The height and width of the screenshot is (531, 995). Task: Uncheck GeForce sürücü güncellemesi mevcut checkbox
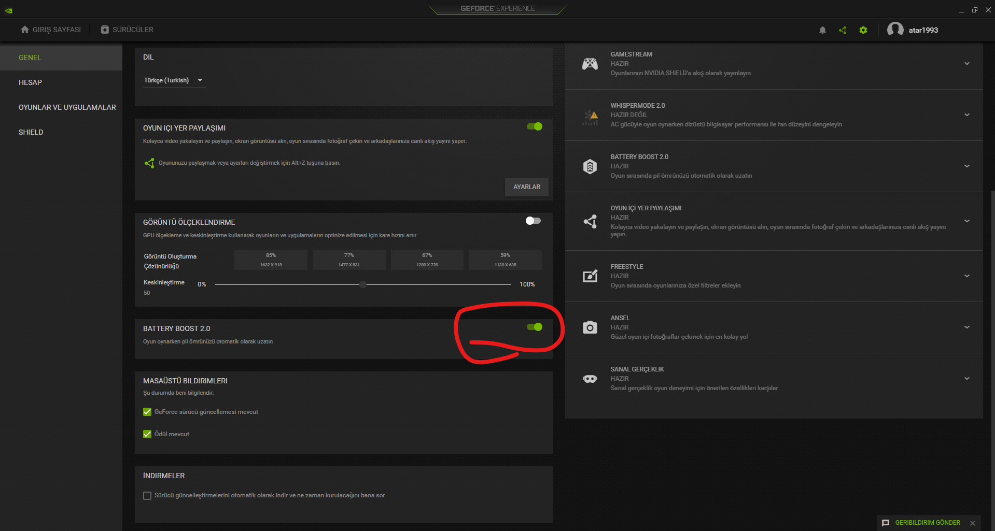coord(147,412)
